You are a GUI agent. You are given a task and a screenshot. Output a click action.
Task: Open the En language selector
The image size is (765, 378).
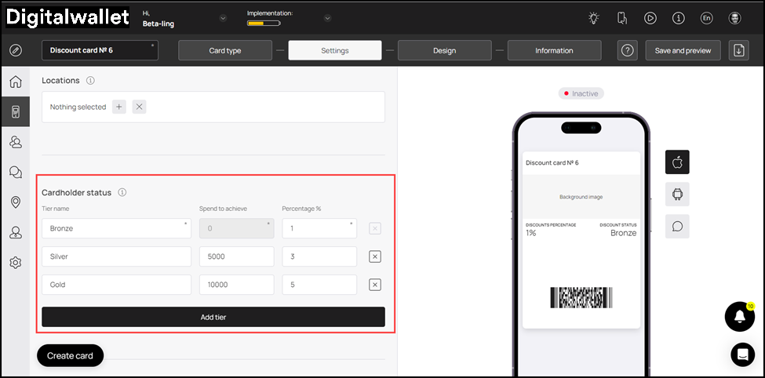(x=706, y=18)
